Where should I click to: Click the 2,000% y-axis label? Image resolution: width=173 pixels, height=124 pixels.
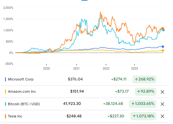tap(8, 8)
